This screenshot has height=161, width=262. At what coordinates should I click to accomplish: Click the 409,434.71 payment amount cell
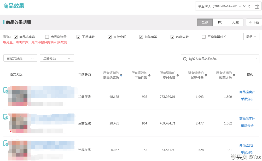click(x=167, y=123)
